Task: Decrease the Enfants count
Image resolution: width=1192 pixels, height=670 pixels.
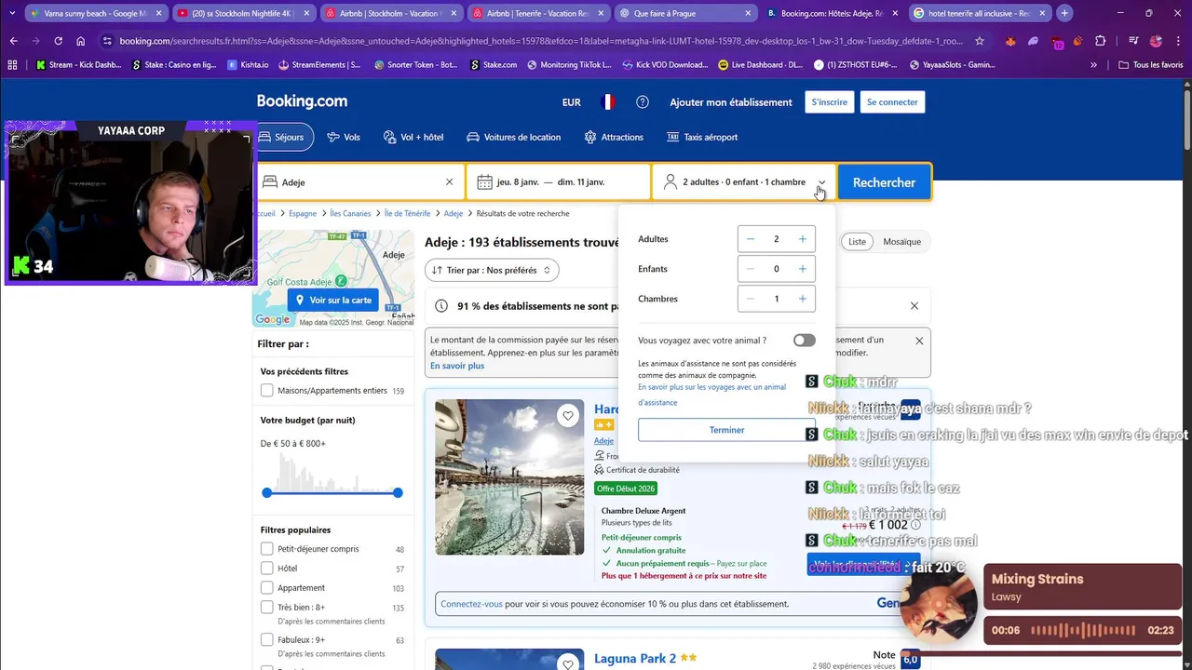Action: [x=751, y=269]
